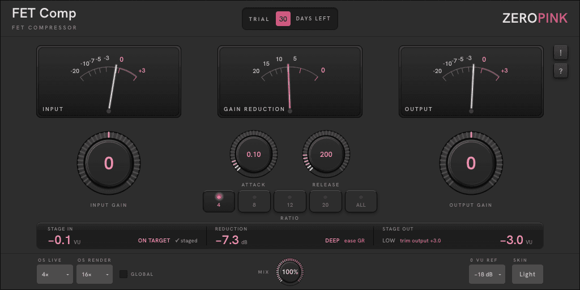Click the OUTPUT VU meter

(471, 82)
